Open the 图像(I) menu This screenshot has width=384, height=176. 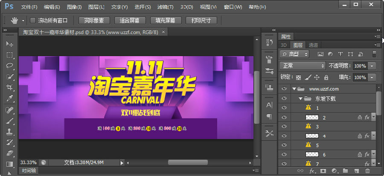pos(74,7)
